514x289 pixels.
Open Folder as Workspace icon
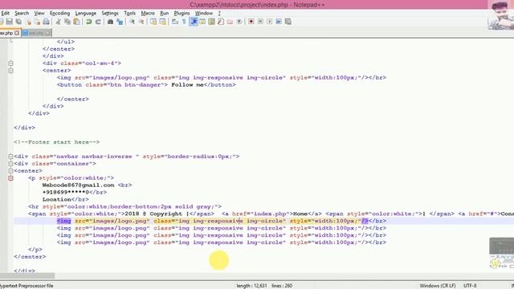pyautogui.click(x=230, y=22)
